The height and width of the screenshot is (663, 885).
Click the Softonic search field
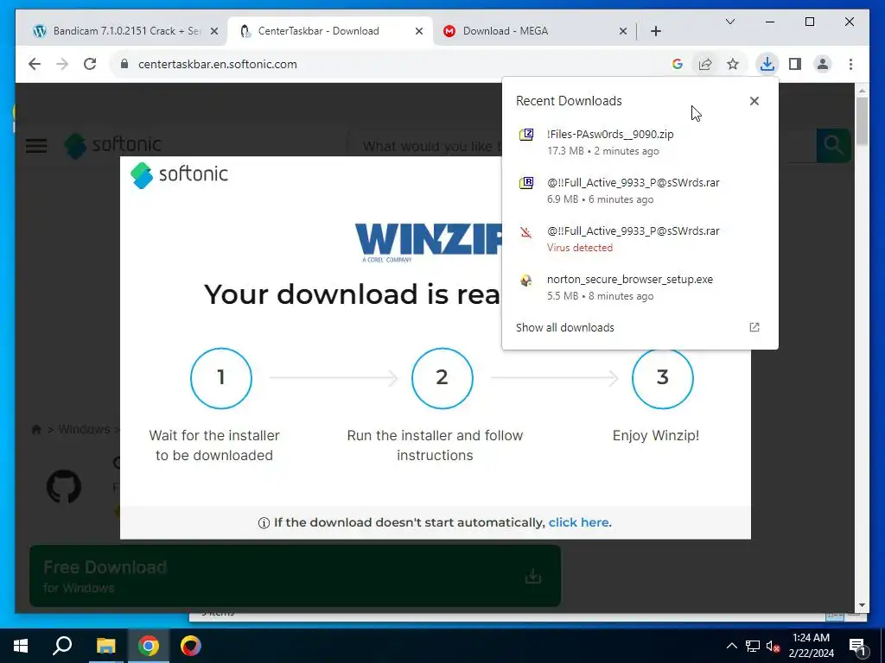[x=423, y=146]
